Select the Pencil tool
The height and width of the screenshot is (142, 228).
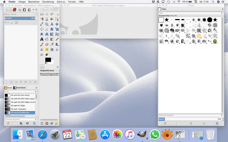(x=57, y=39)
